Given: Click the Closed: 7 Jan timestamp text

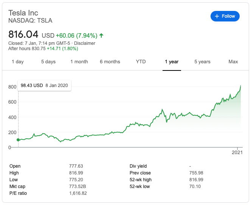Looking at the screenshot, I should [39, 43].
